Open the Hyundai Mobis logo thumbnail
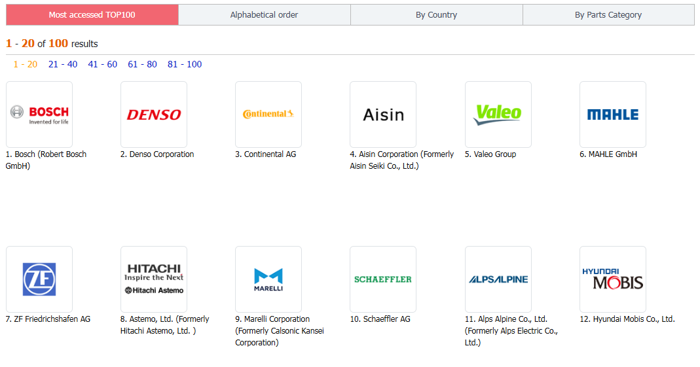 [613, 279]
